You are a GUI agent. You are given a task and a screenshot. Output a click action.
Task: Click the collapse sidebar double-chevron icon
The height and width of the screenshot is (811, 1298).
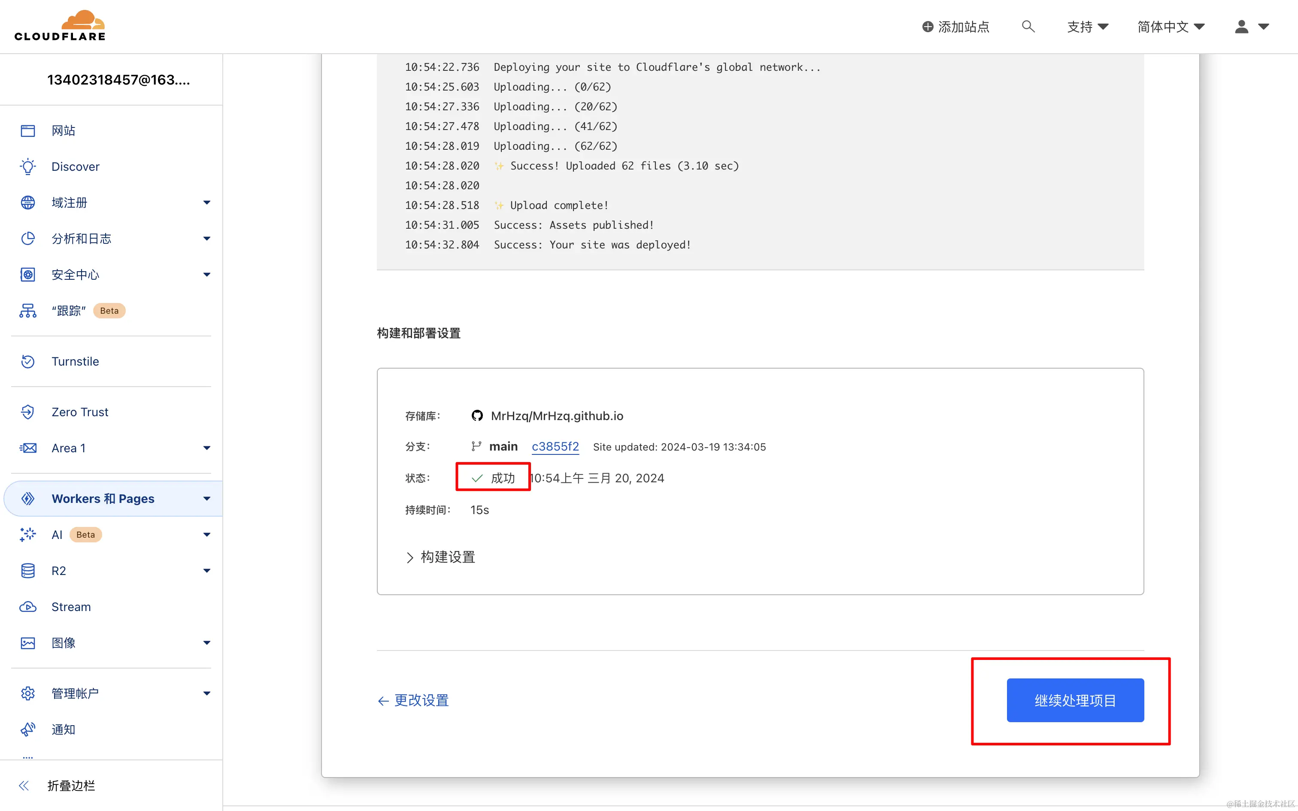click(24, 786)
